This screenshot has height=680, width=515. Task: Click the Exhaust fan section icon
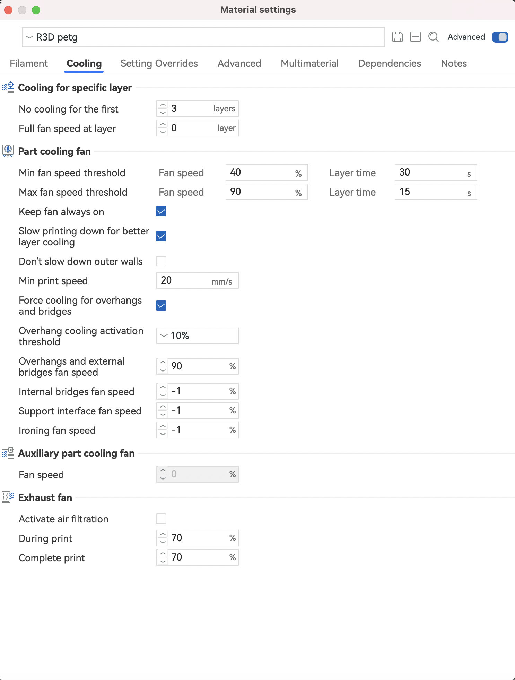[8, 497]
